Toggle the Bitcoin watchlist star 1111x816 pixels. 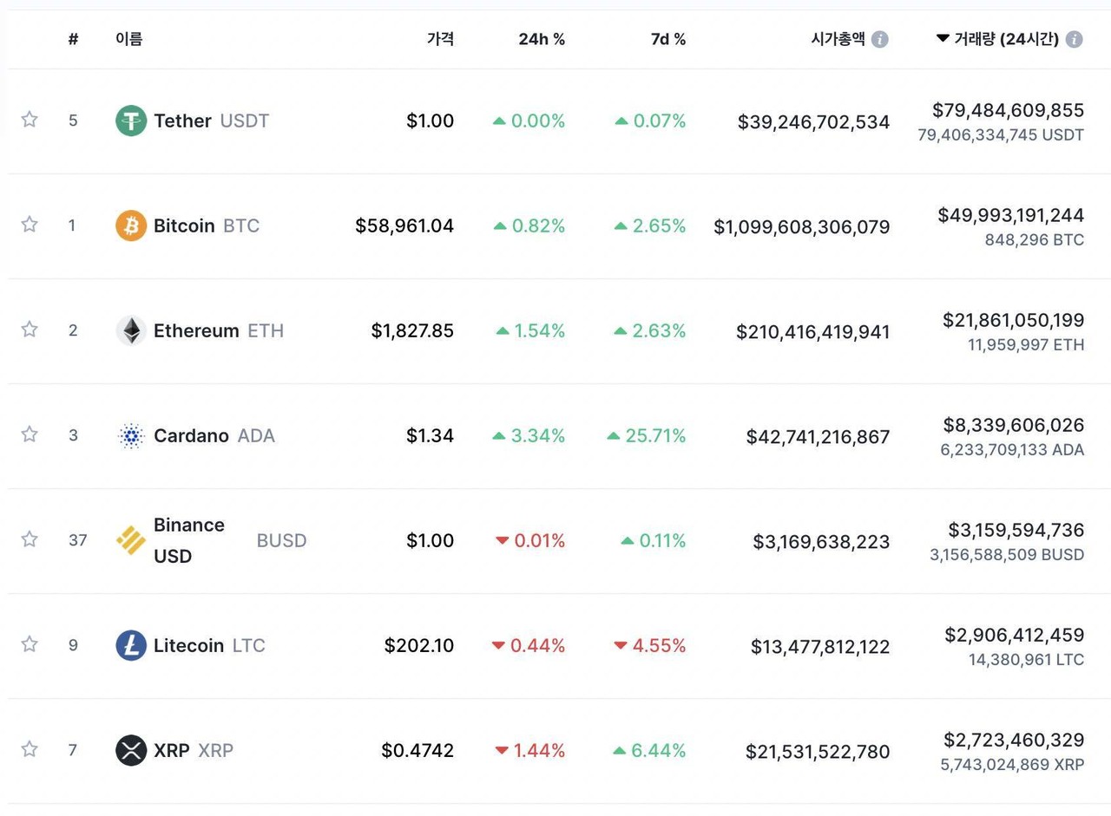click(x=30, y=225)
